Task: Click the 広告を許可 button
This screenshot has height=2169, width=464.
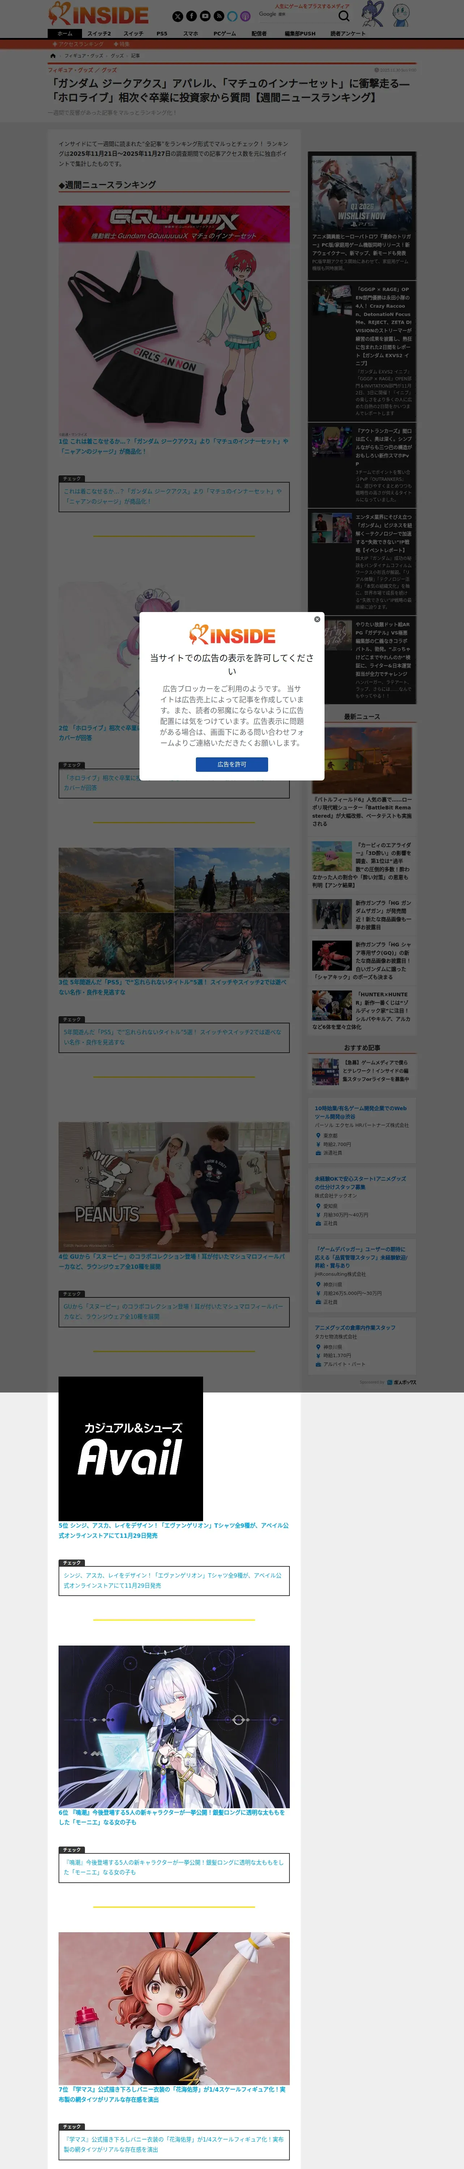Action: tap(232, 764)
